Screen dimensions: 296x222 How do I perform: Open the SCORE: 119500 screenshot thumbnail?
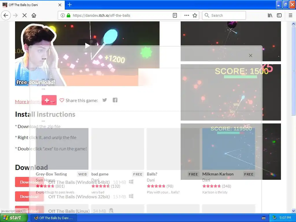pos(231,151)
